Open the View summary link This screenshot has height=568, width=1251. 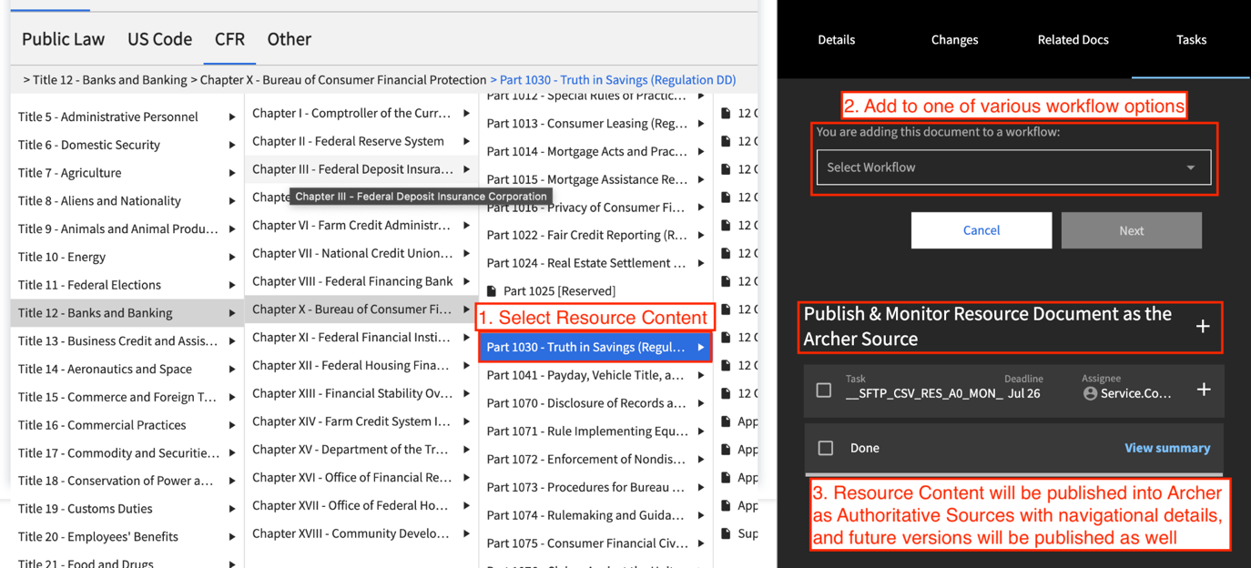click(1167, 448)
